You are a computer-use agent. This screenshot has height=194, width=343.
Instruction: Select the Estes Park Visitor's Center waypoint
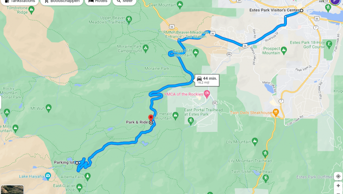[301, 10]
